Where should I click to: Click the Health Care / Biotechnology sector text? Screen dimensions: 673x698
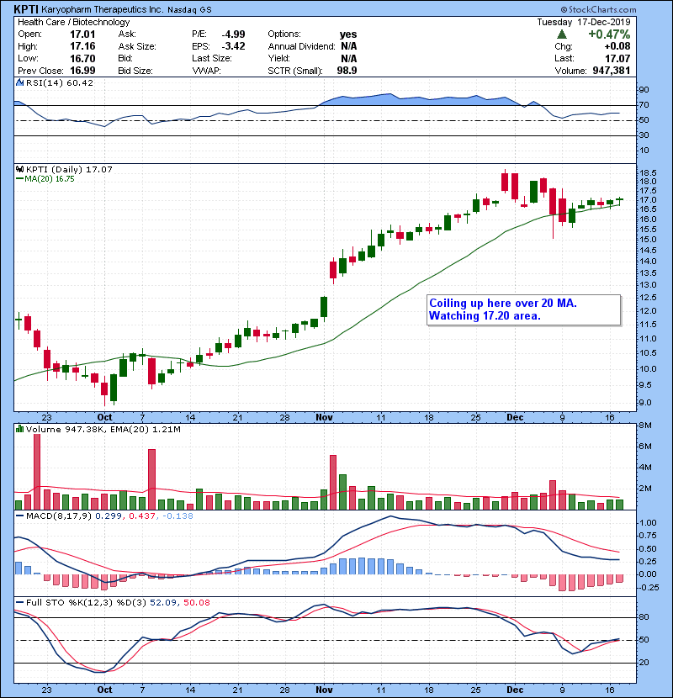(74, 22)
